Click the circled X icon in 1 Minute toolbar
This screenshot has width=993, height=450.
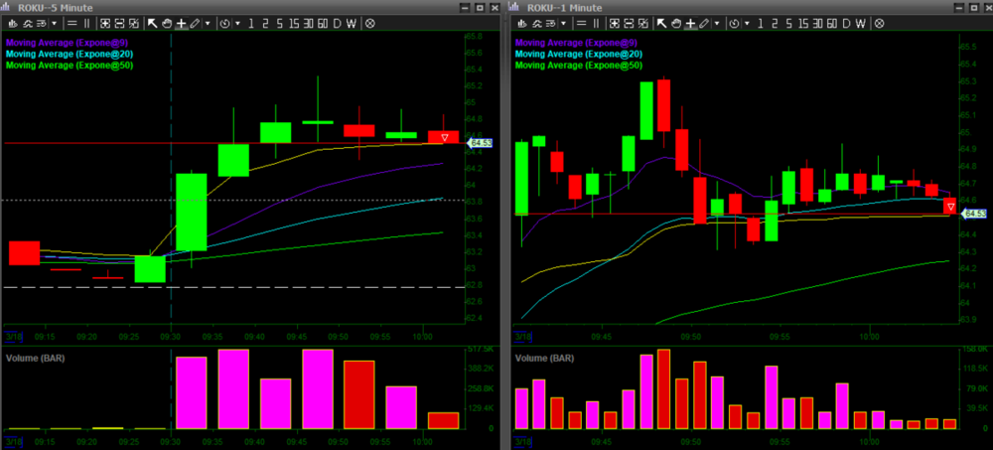(x=878, y=22)
